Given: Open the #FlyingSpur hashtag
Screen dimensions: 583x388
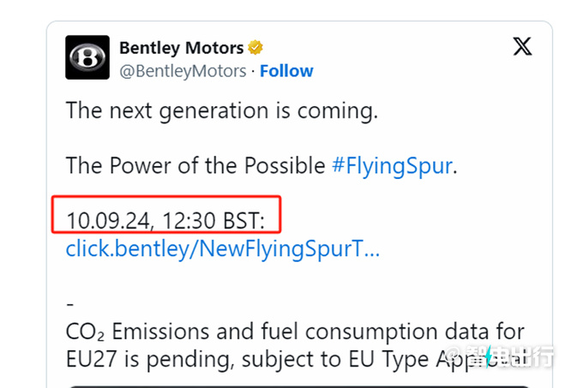Looking at the screenshot, I should pyautogui.click(x=391, y=165).
